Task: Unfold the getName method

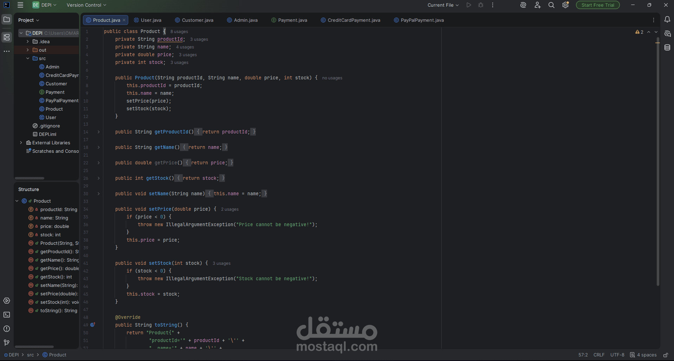Action: [x=99, y=147]
